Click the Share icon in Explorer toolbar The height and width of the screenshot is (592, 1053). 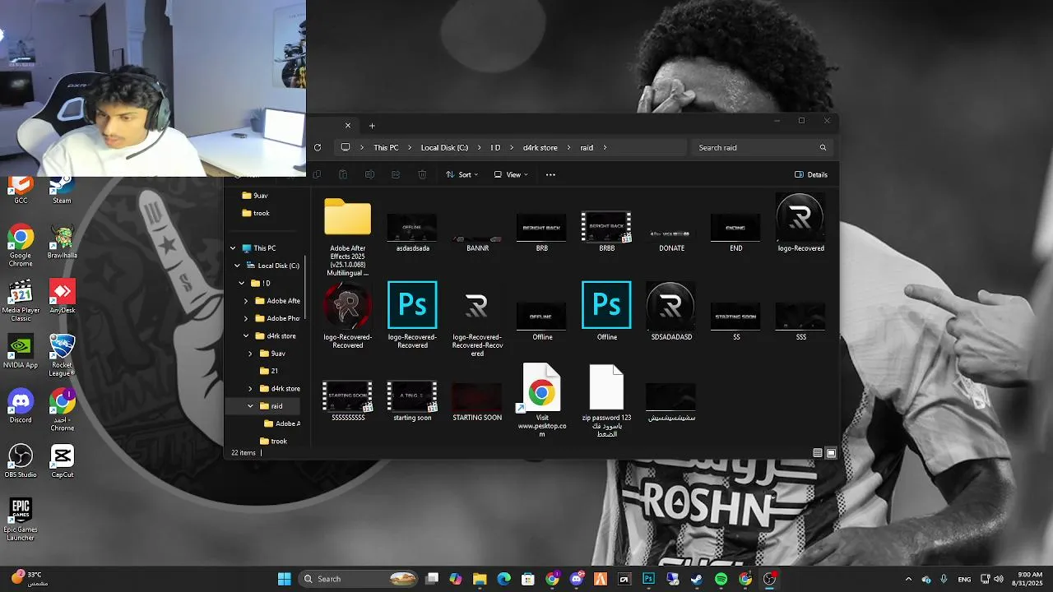[x=396, y=174]
